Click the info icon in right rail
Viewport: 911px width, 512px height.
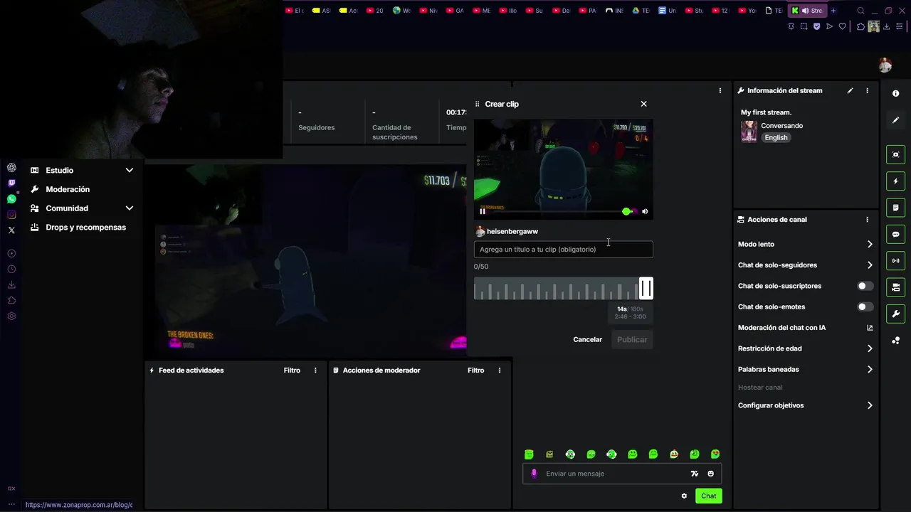click(x=896, y=94)
